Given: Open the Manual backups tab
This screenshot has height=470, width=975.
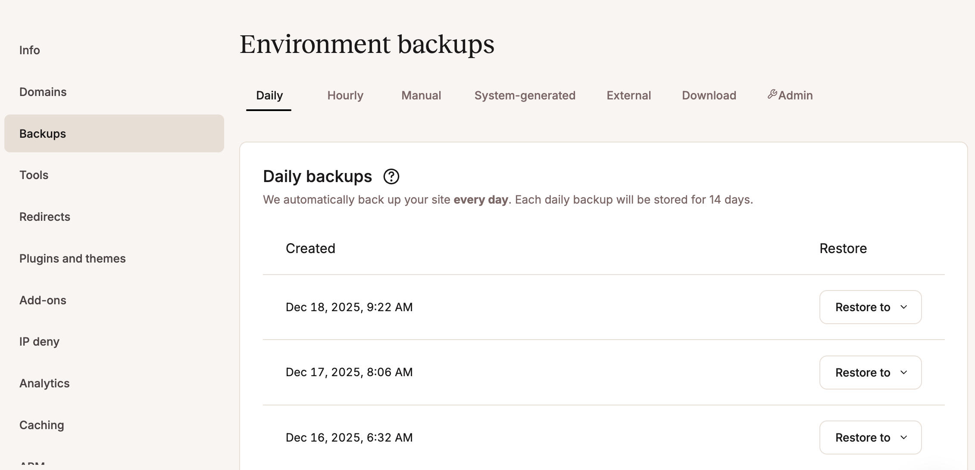Looking at the screenshot, I should click(x=421, y=95).
